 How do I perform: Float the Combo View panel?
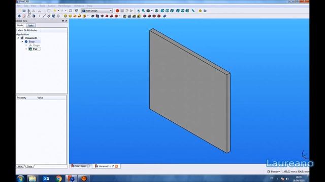[63, 21]
